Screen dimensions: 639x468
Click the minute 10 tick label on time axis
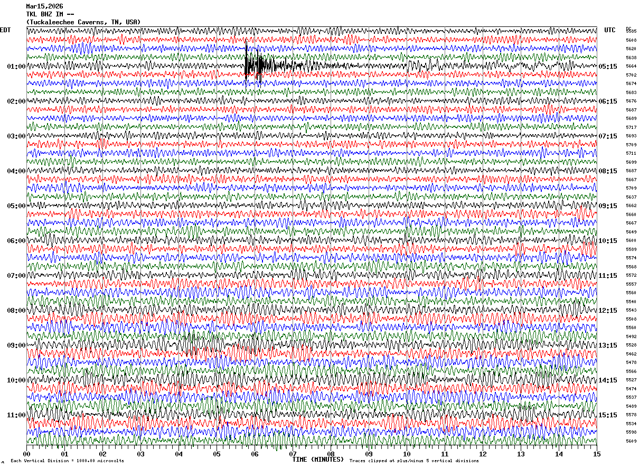click(x=407, y=454)
